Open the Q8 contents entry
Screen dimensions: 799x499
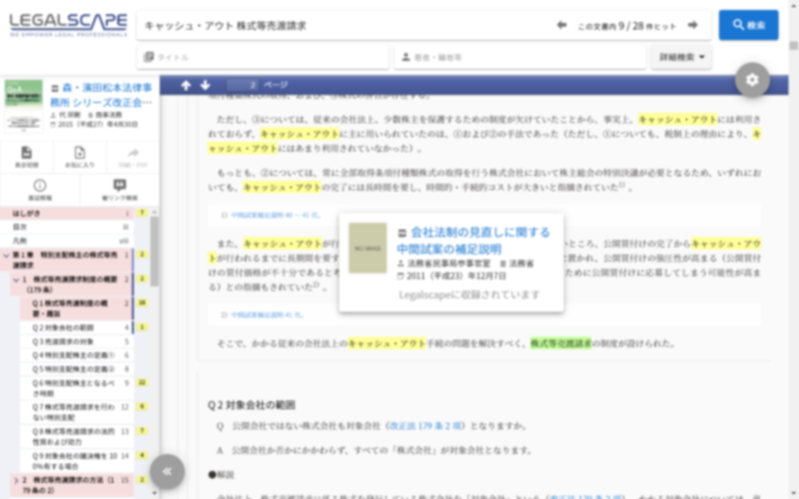pos(77,436)
